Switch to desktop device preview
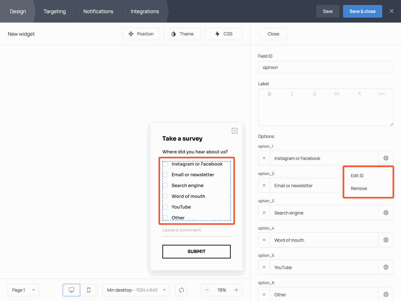 71,290
